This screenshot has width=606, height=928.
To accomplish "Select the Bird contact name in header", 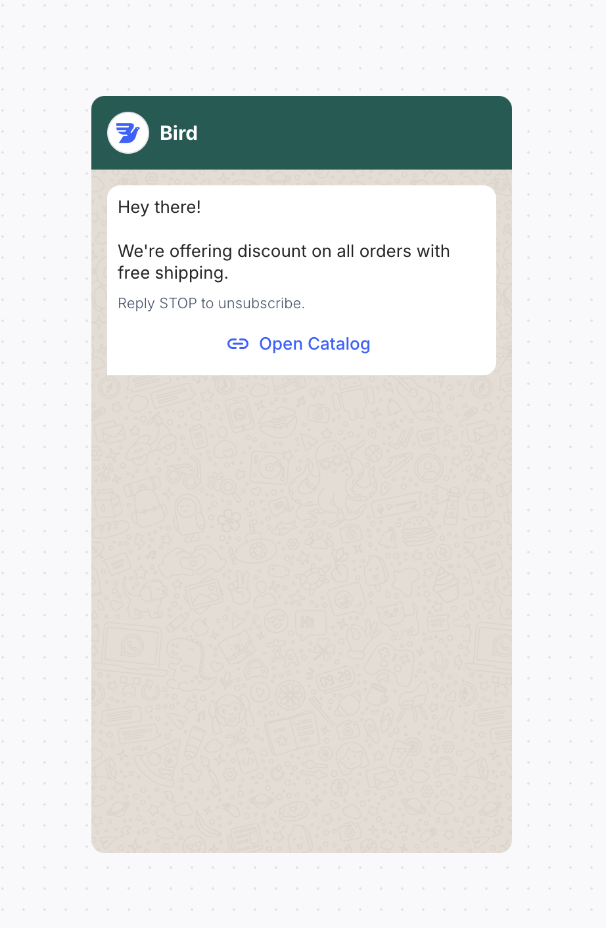I will [x=179, y=133].
